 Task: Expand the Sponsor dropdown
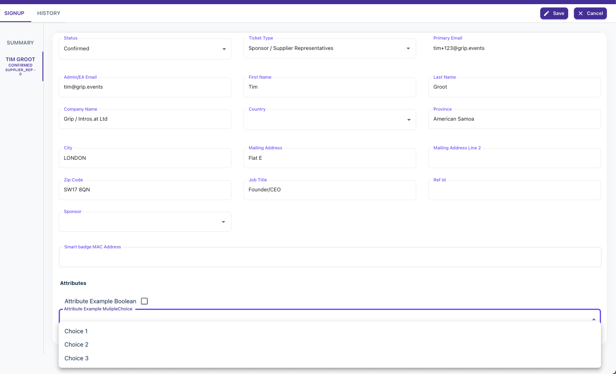(x=145, y=222)
